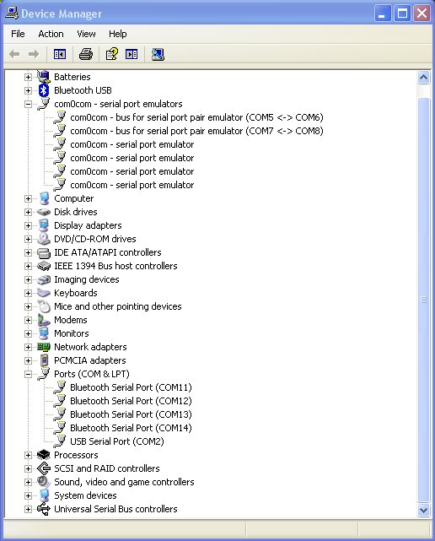Select the Keyboards label
The height and width of the screenshot is (541, 435).
(76, 293)
